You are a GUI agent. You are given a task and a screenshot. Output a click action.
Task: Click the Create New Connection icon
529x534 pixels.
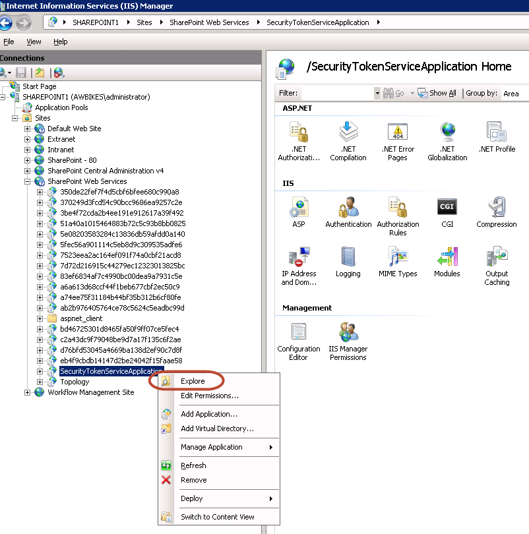(5, 73)
